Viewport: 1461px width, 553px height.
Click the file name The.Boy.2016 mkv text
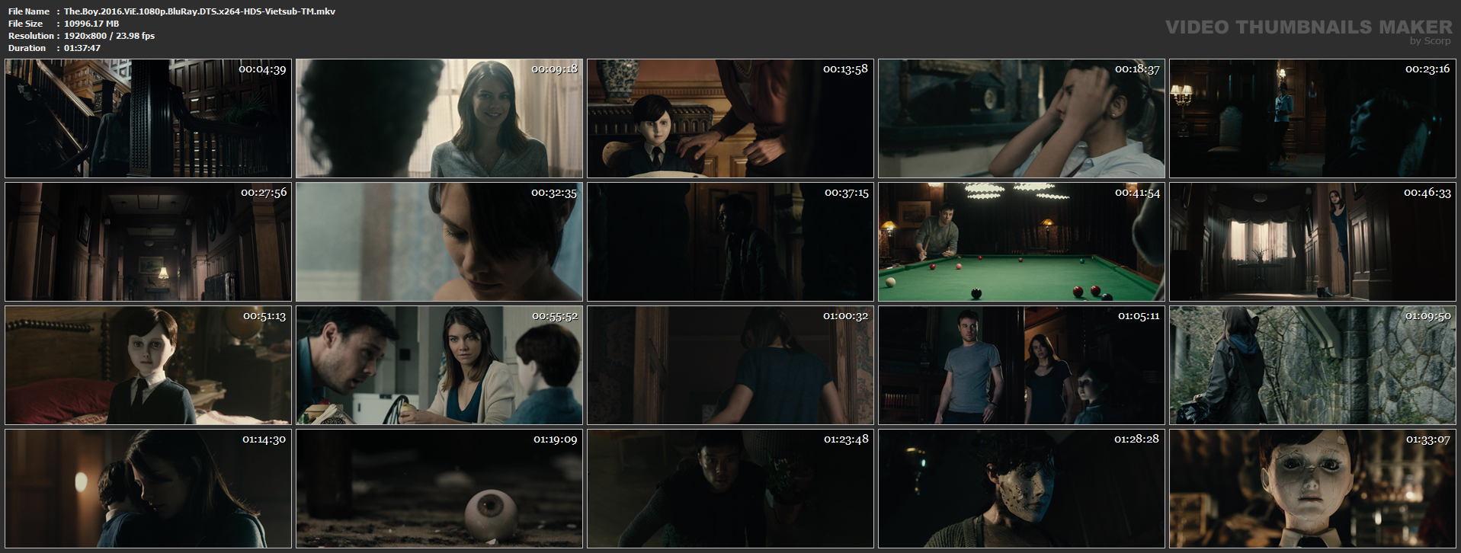pos(200,11)
